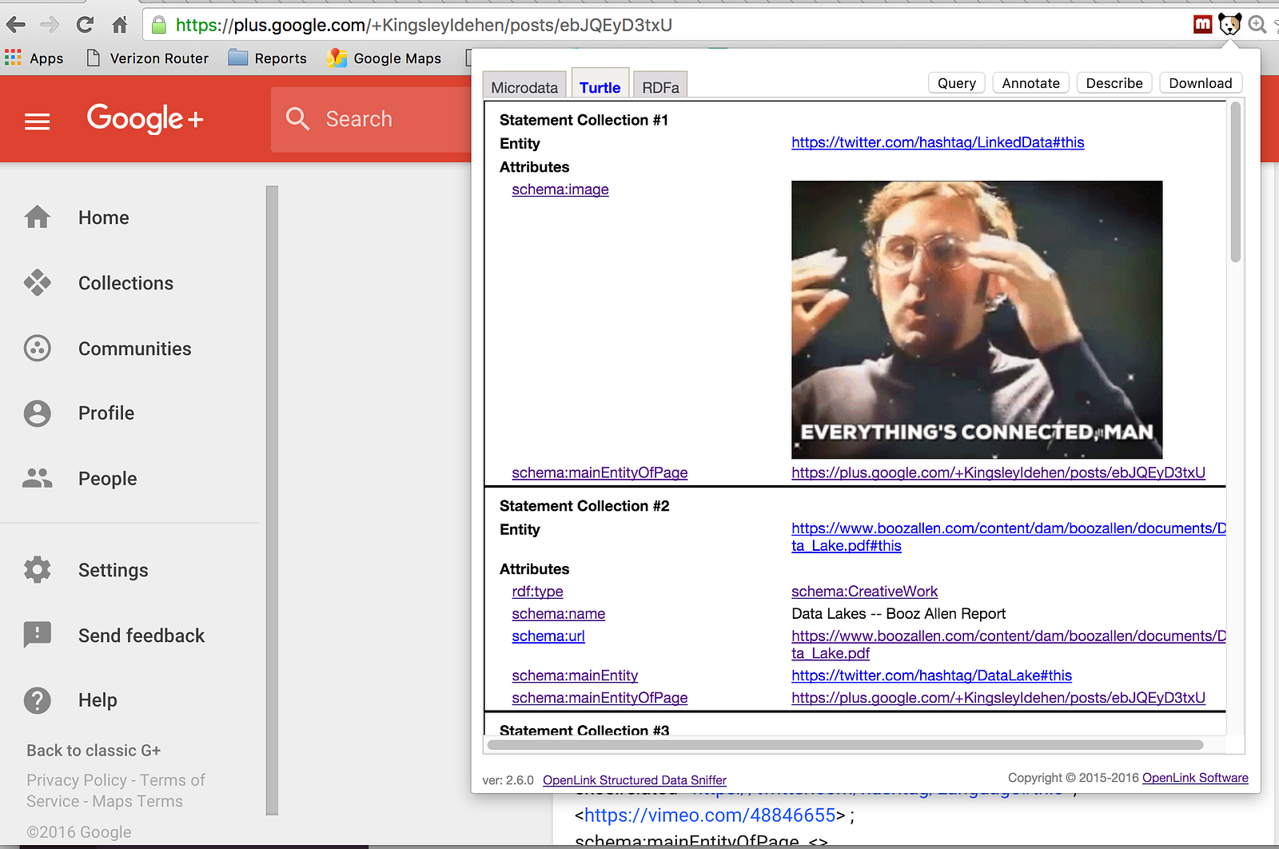Open the Help question mark icon
Screen dimensions: 1279x849
[38, 700]
